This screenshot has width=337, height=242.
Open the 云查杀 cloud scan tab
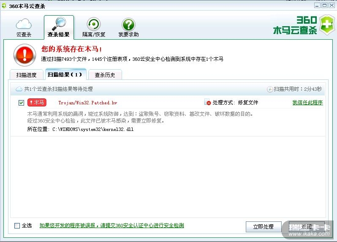24,28
